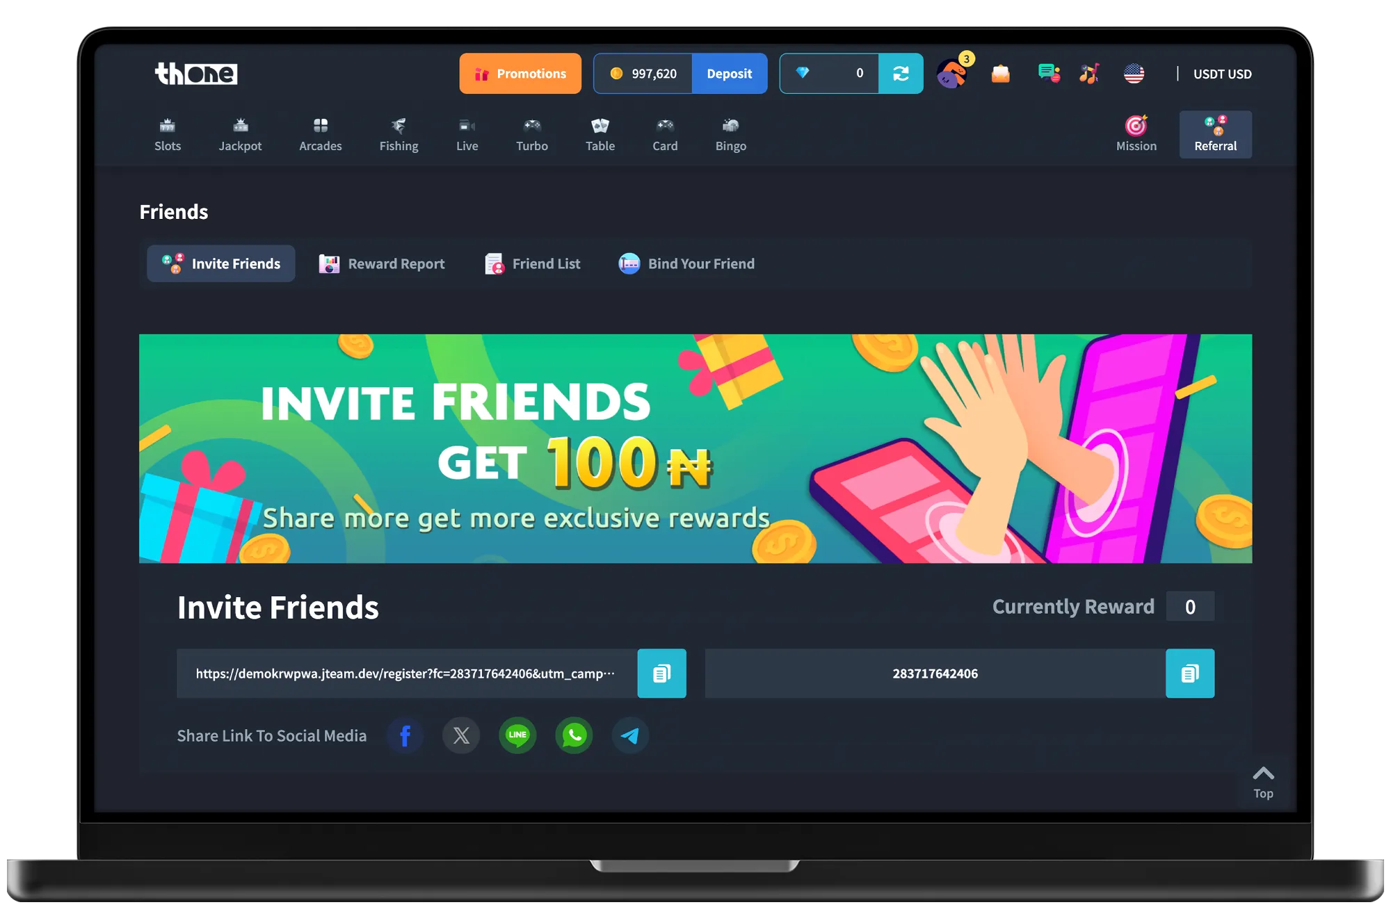Go back to Top of page
1391x923 pixels.
pyautogui.click(x=1263, y=783)
